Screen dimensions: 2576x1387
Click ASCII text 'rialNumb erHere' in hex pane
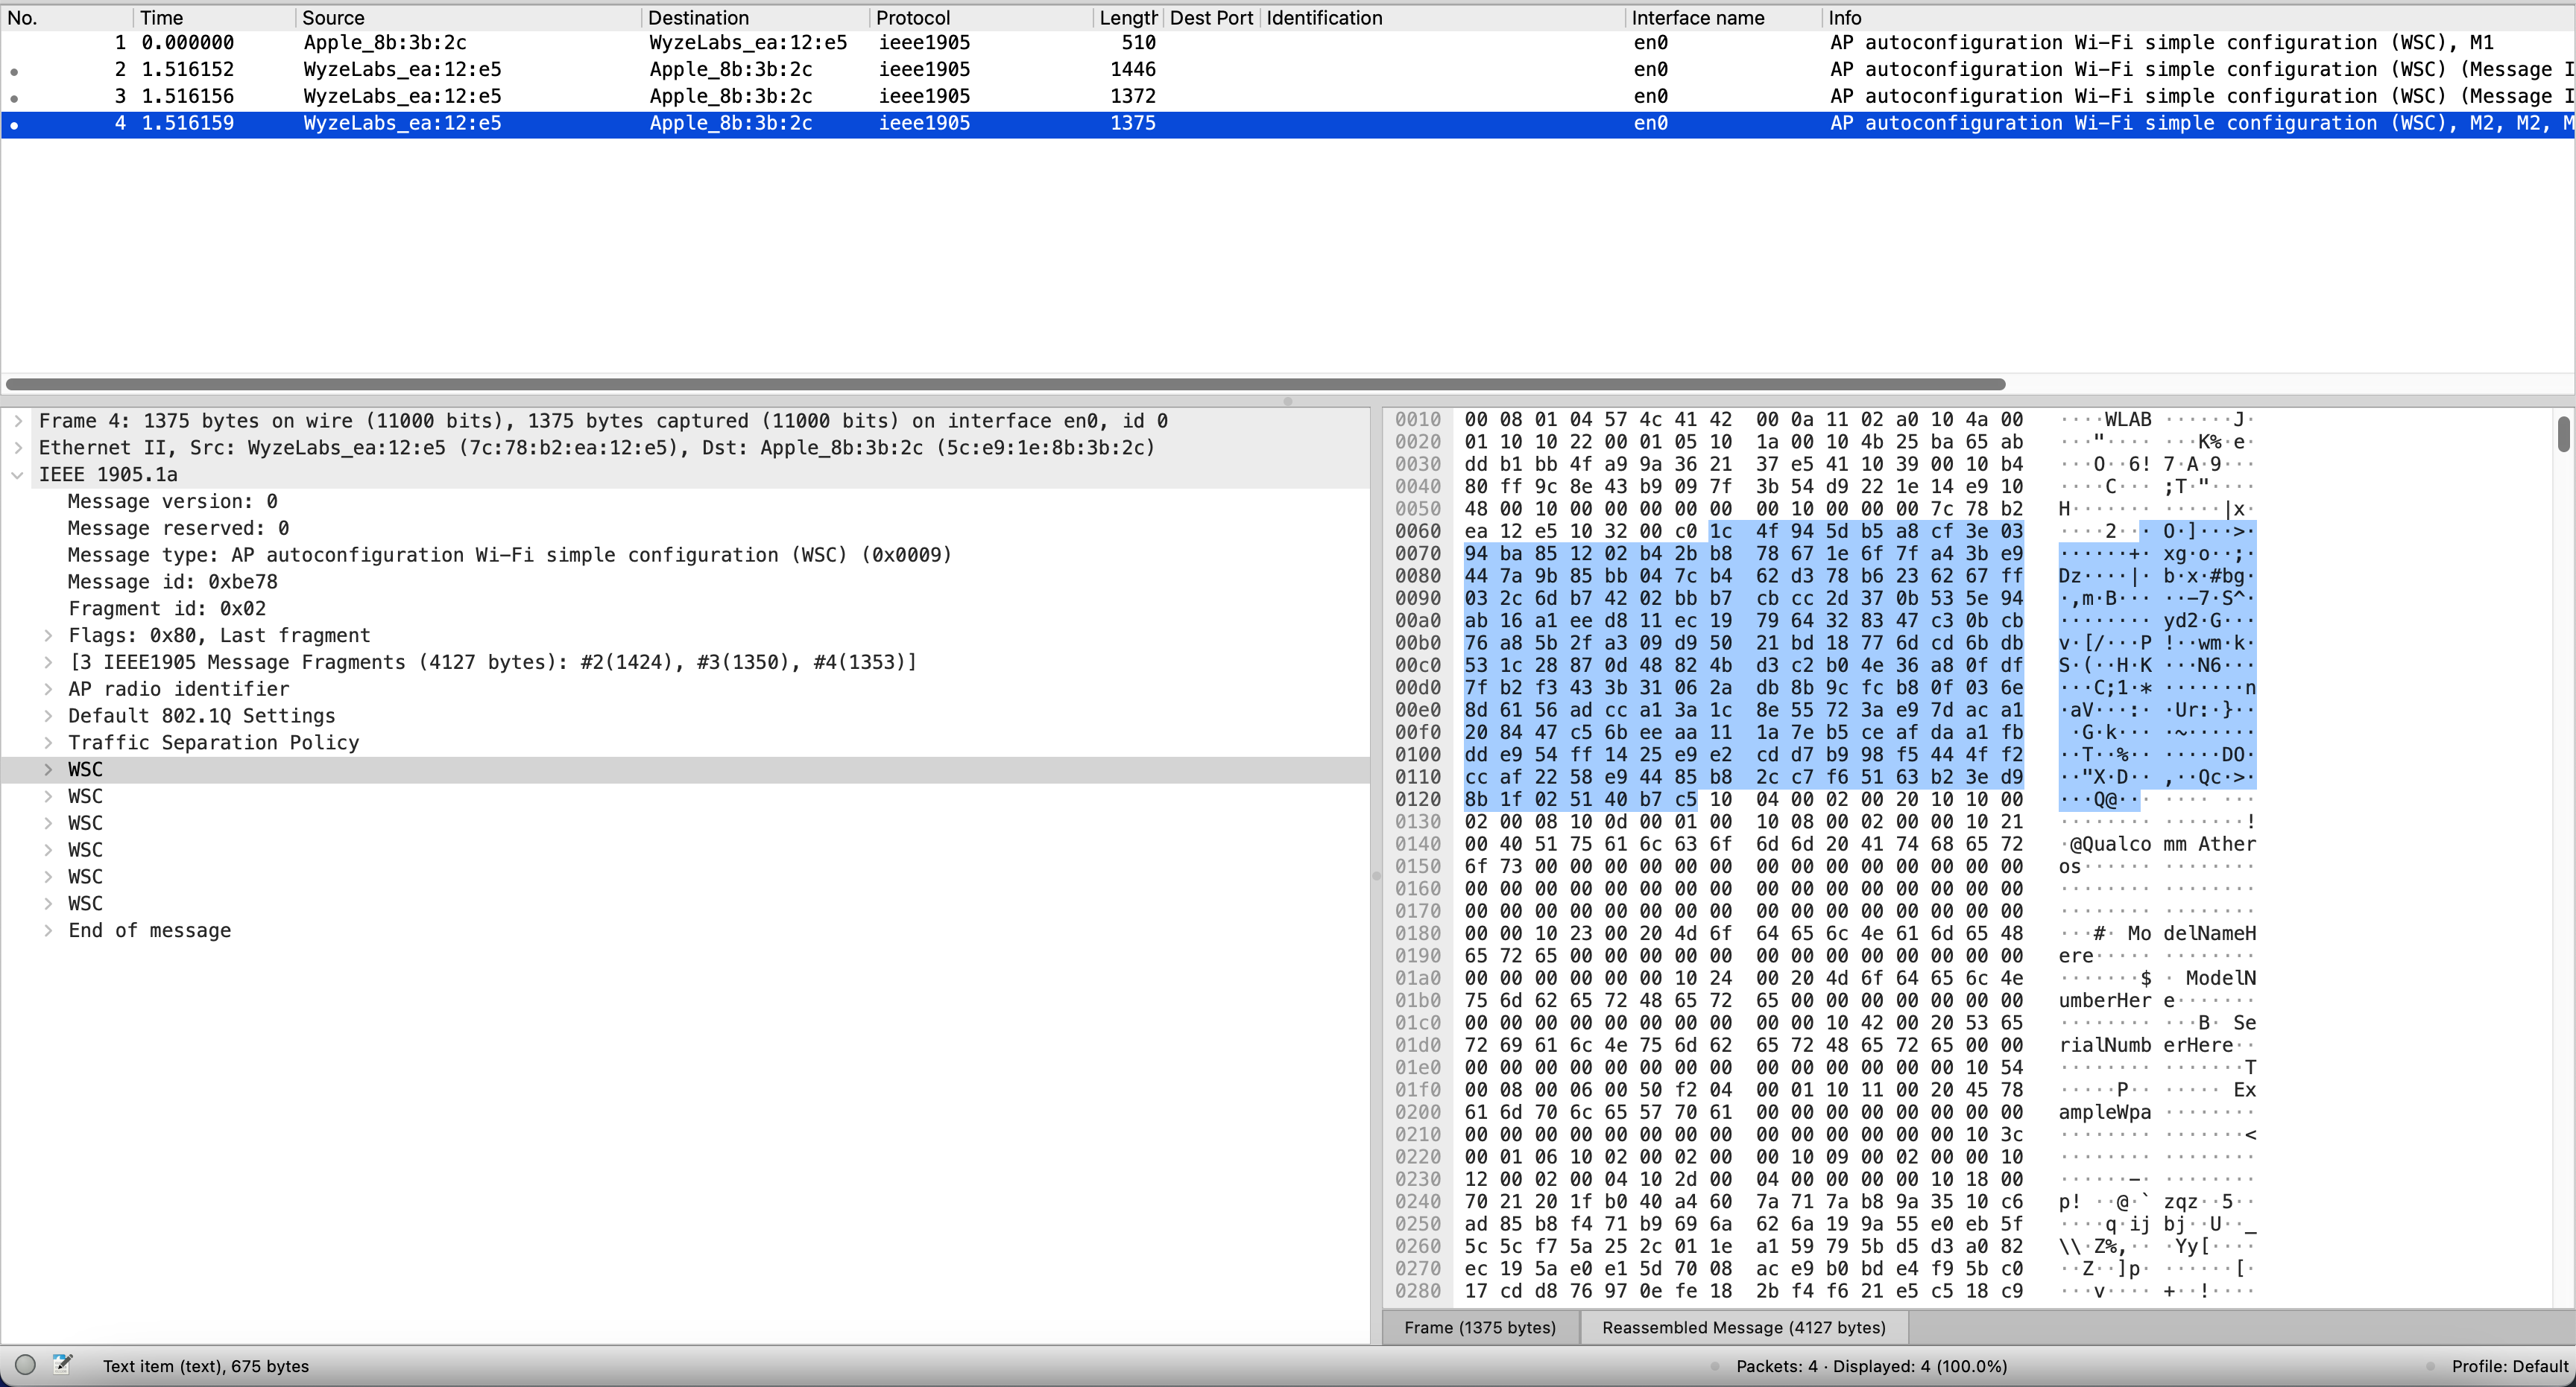click(2145, 1045)
